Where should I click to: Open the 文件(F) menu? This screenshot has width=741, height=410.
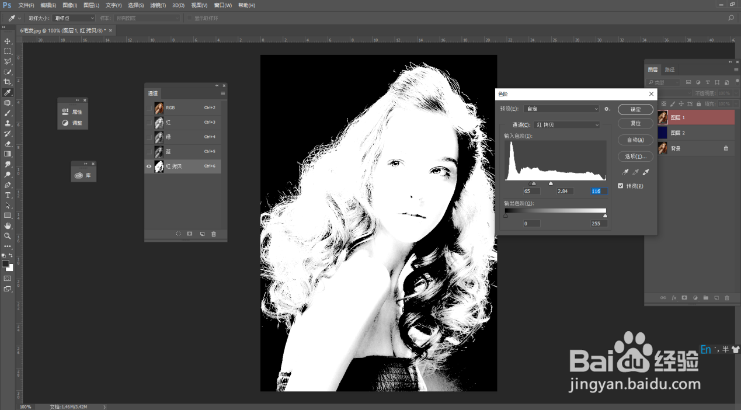(x=26, y=5)
